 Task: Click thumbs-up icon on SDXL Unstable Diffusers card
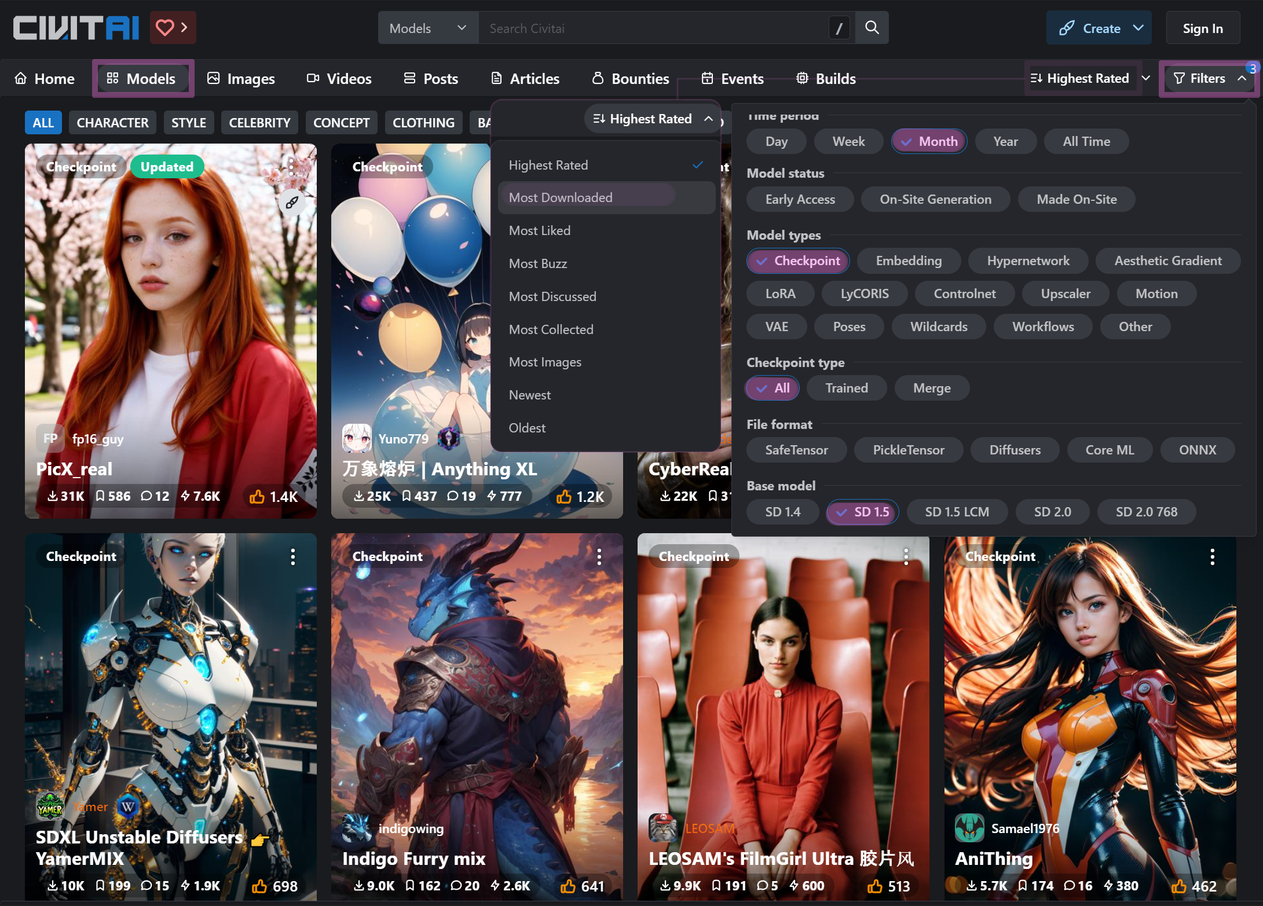coord(259,886)
